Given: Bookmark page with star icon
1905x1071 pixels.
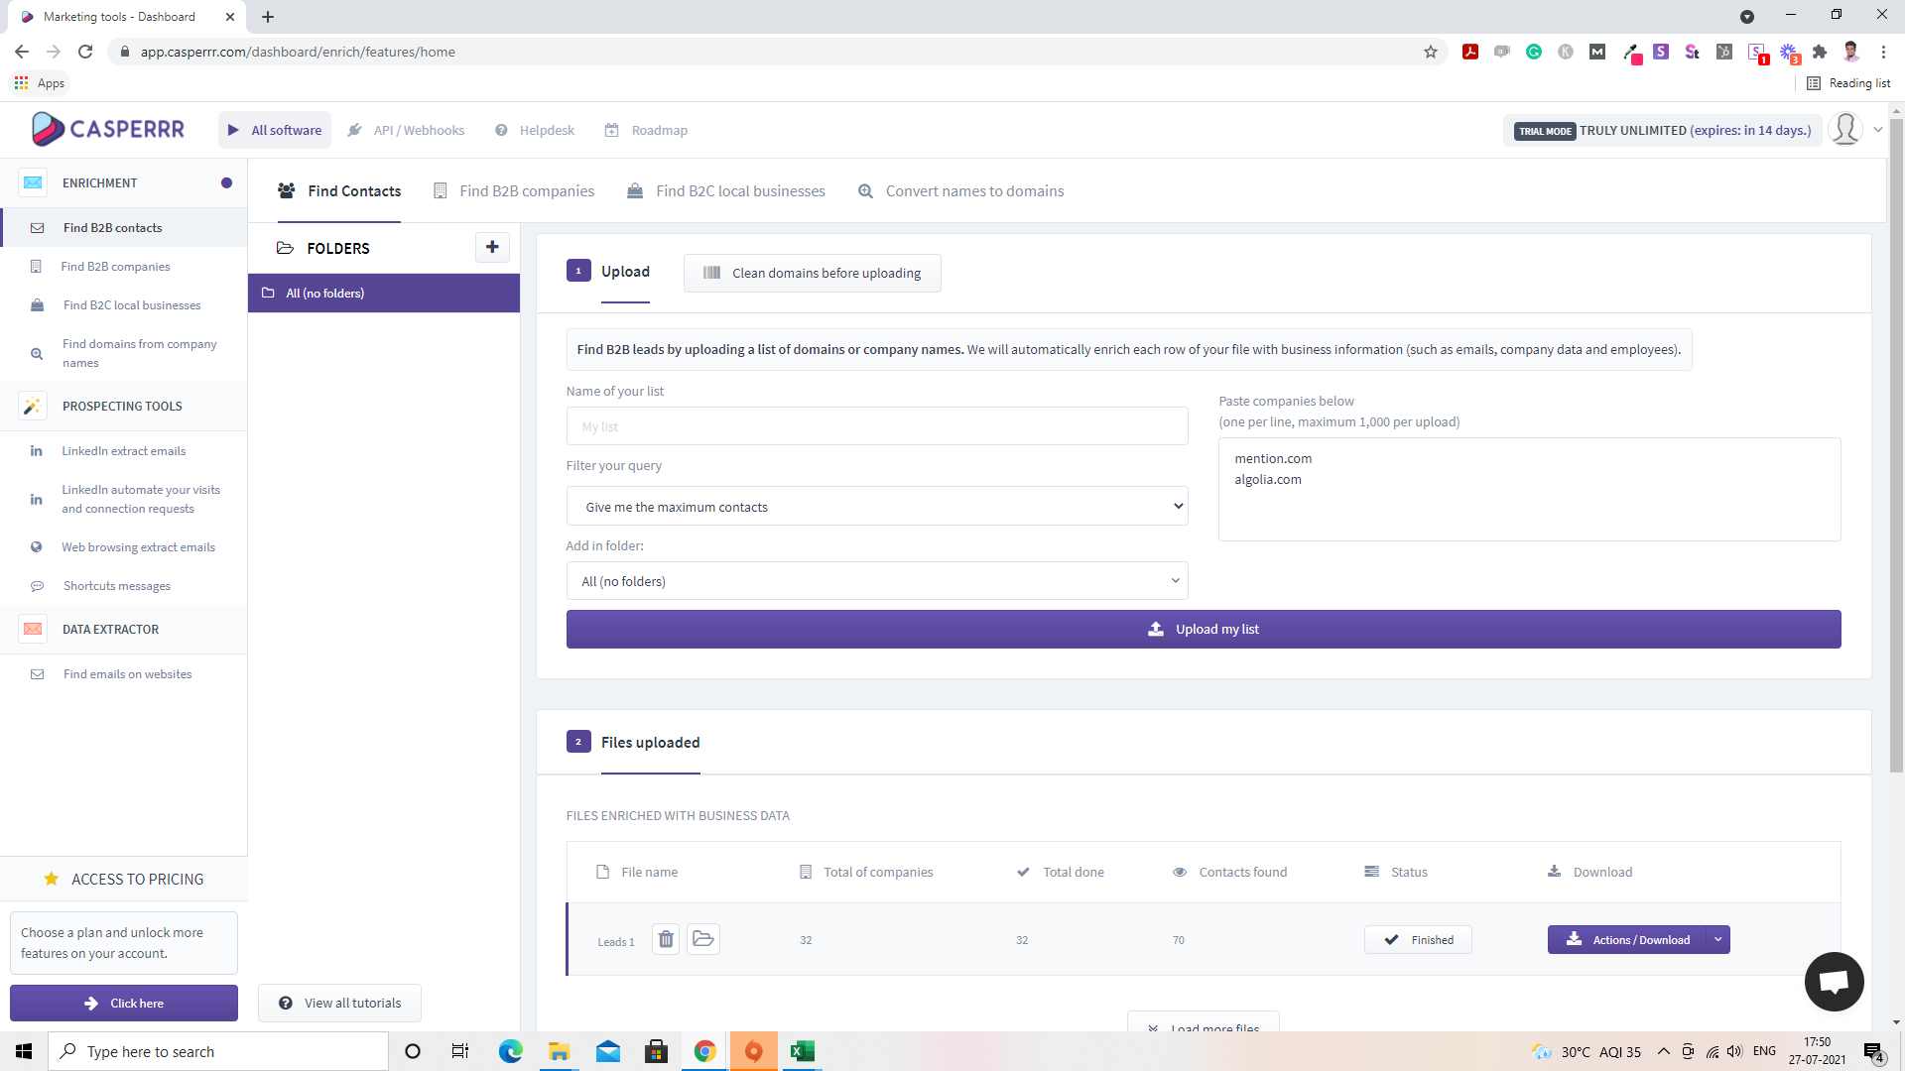Looking at the screenshot, I should click(1430, 52).
